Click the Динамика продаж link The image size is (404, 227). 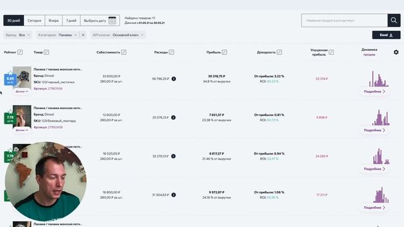(369, 52)
